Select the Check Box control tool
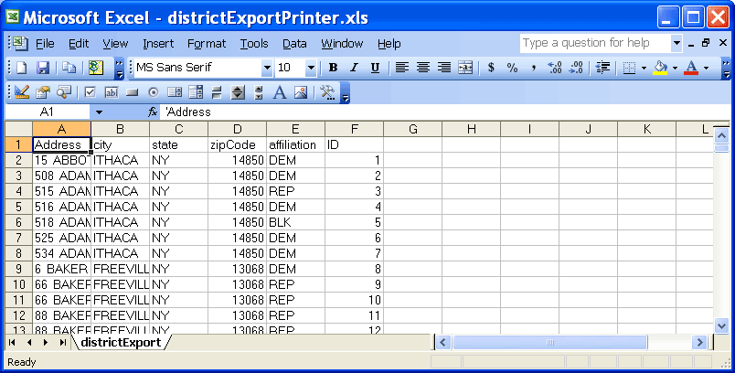The image size is (735, 373). click(x=91, y=91)
